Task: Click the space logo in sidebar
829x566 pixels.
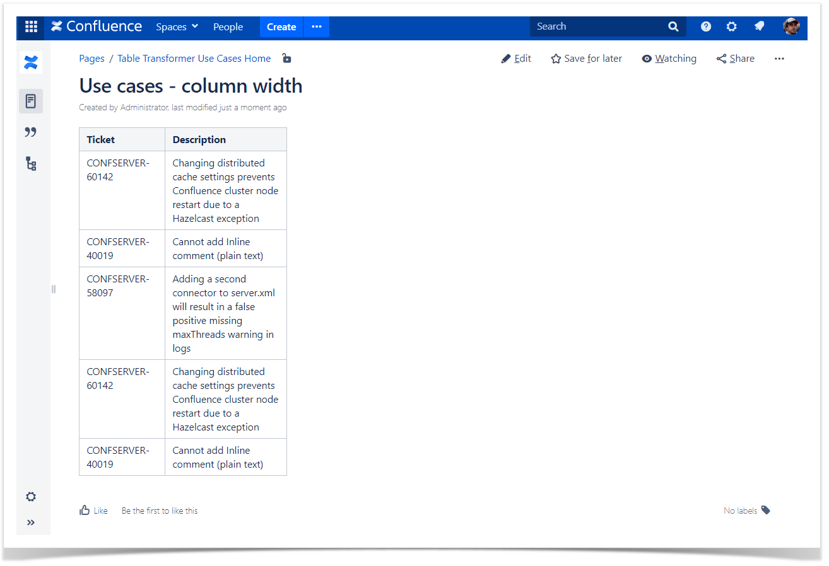Action: pos(31,62)
